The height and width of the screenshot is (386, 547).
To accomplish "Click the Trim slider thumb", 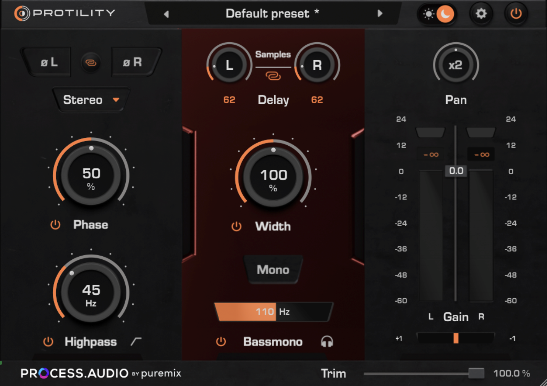I will (476, 373).
